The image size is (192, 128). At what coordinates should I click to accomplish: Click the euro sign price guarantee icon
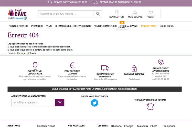coord(72,65)
